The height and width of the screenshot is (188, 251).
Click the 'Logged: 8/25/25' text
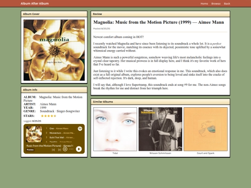[33, 121]
